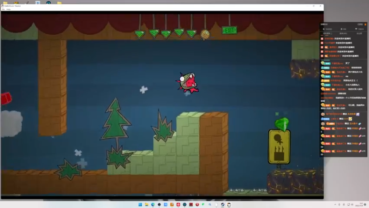Select the last tab in the chat panel

[359, 33]
